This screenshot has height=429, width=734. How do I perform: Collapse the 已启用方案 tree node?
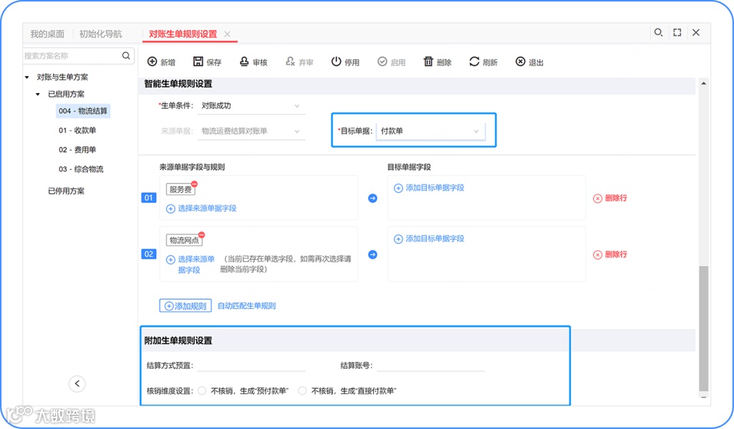click(x=38, y=94)
